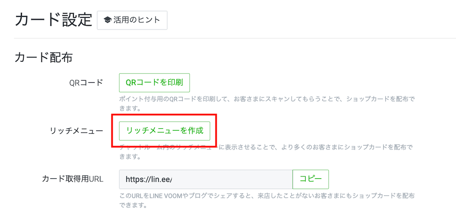Focus the https://lin.ee/ URL field
The width and height of the screenshot is (456, 211).
(x=206, y=179)
